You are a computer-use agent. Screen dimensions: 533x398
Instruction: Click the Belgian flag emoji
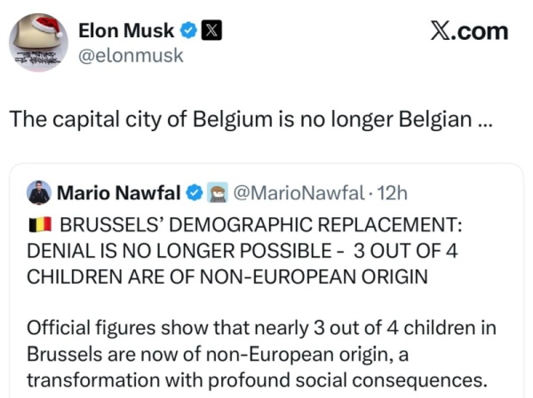[39, 224]
